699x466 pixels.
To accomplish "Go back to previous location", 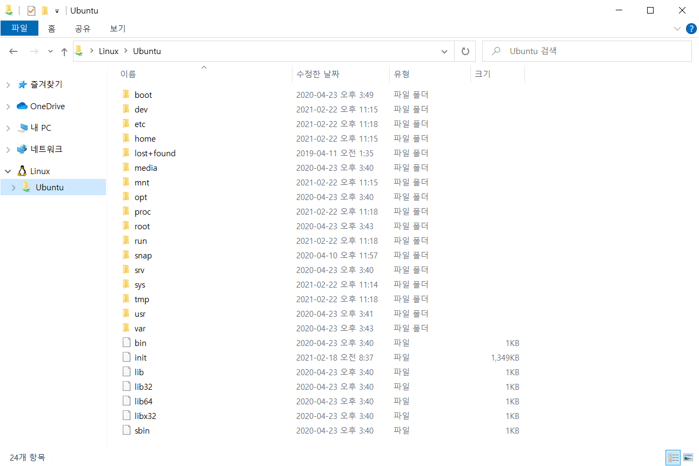I will click(x=14, y=51).
